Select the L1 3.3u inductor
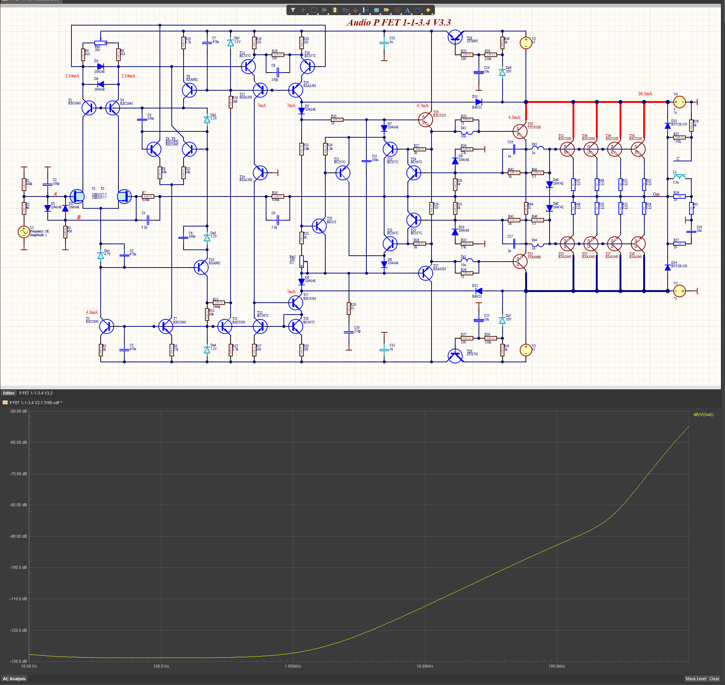This screenshot has width=725, height=685. click(679, 177)
